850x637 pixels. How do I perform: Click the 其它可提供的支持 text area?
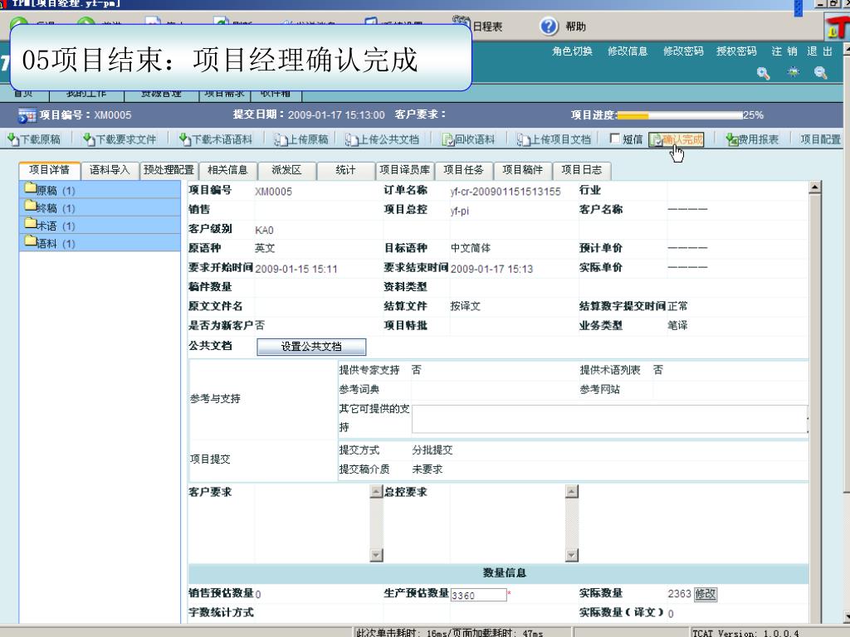coord(609,419)
